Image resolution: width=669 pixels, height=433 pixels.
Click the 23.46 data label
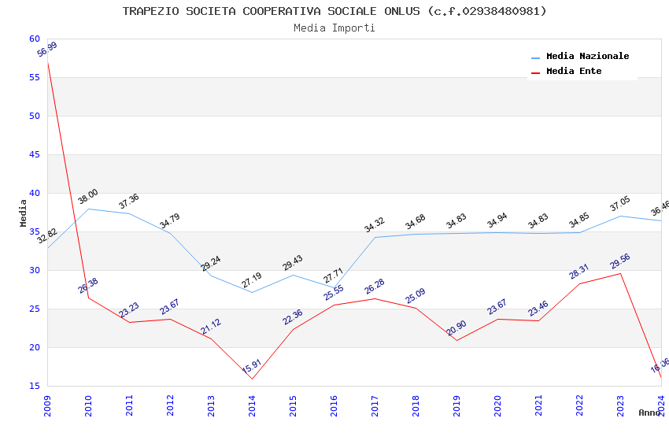tap(538, 309)
